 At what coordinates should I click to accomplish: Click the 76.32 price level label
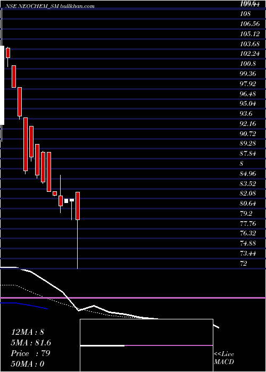(x=248, y=233)
